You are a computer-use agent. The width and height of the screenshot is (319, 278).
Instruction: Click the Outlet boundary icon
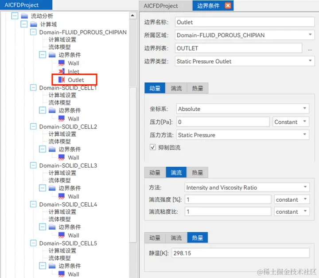(62, 80)
